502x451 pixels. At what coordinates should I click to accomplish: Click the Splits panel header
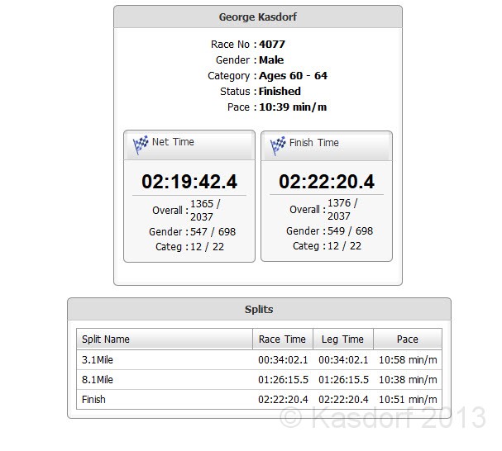tap(259, 310)
